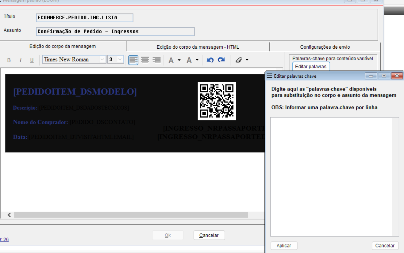The image size is (404, 253).
Task: Click into the Assunto text field
Action: click(115, 32)
